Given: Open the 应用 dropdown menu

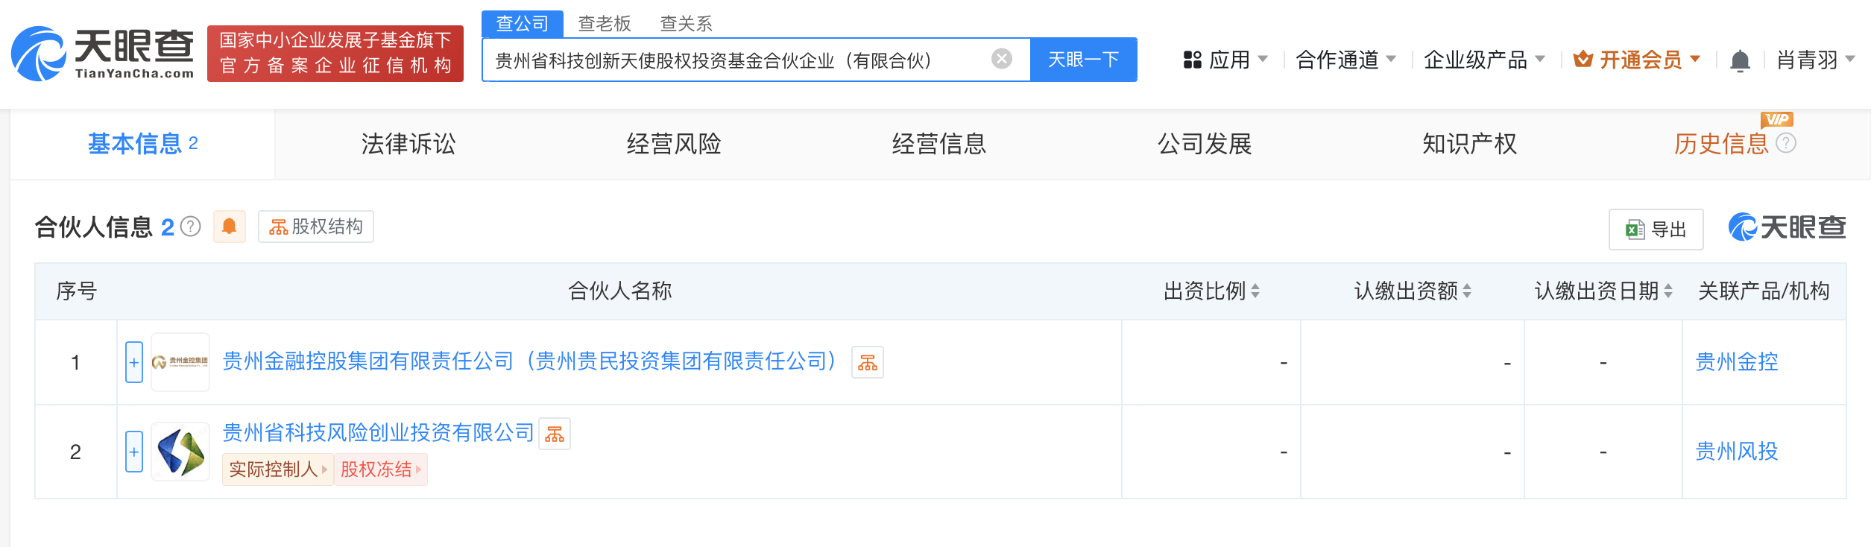Looking at the screenshot, I should pos(1225,60).
